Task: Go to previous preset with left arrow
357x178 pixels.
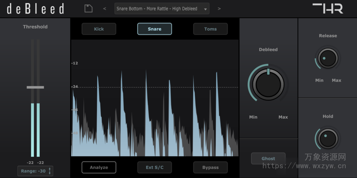Action: point(105,9)
